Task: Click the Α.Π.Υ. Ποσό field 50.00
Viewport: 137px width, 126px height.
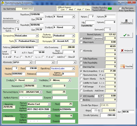Action: (x=39, y=52)
